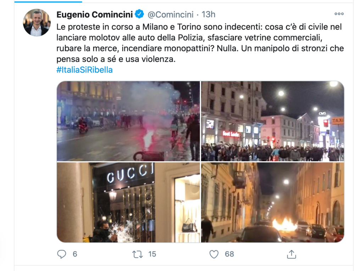The image size is (363, 271).
Task: Click the blue verified badge next to Comincini
Action: tap(139, 14)
